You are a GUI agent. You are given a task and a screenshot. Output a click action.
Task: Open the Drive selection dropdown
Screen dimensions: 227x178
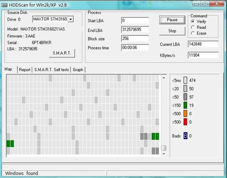coord(71,19)
